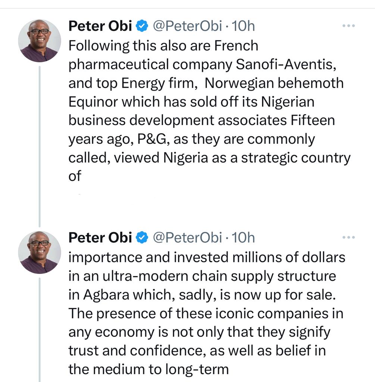Open the second tweet's more options menu
The image size is (375, 382).
(348, 237)
